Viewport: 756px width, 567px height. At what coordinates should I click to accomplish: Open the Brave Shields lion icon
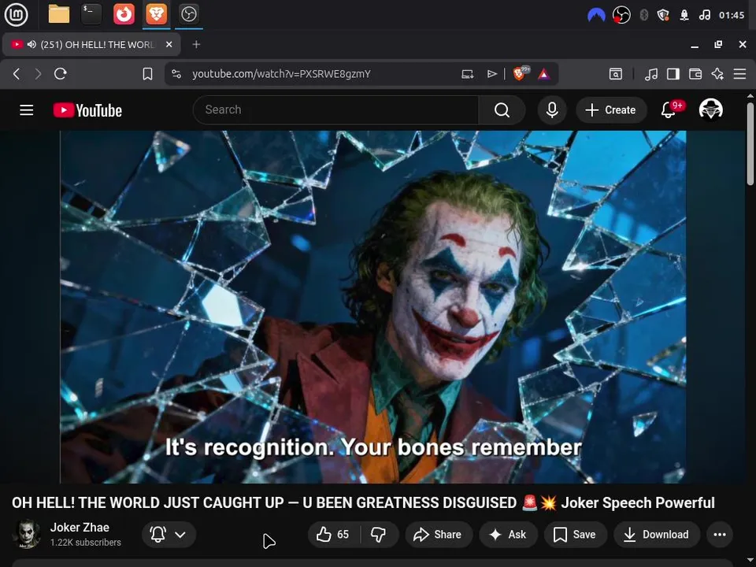pos(521,73)
